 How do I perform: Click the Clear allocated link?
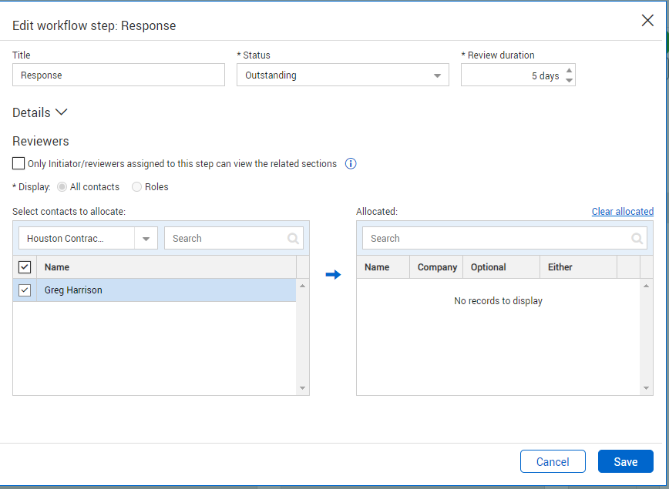click(x=622, y=212)
